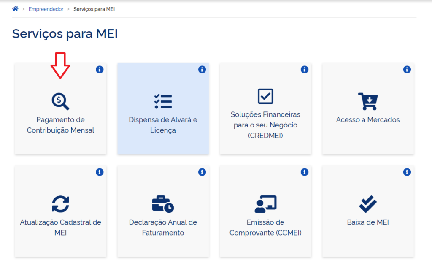Viewport: 432px width, 263px height.
Task: Click the shopping cart icon for Acesso a Mercados
Action: coord(367,101)
